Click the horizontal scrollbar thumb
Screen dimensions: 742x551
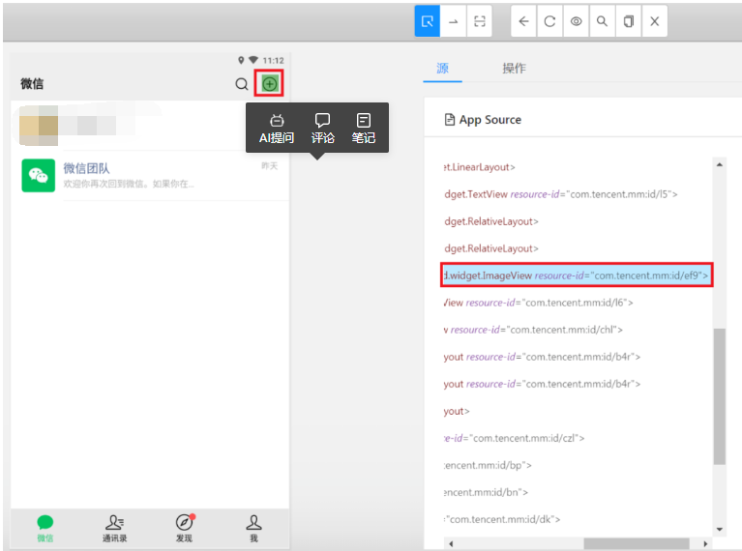pyautogui.click(x=637, y=544)
